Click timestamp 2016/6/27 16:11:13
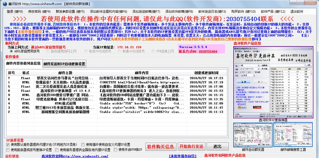Image resolution: width=319 pixels, height=158 pixels. 206,112
